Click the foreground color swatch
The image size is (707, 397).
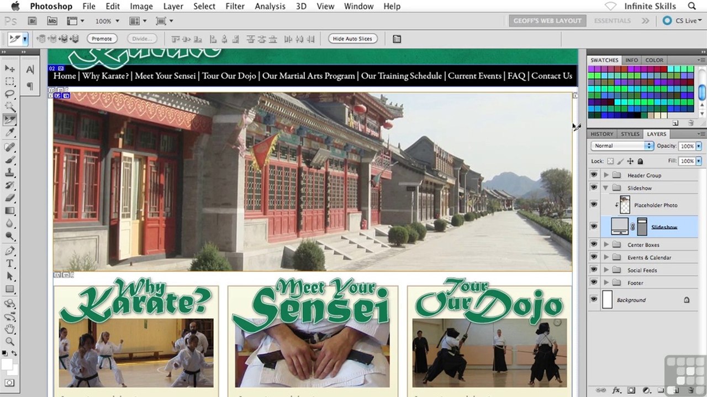click(x=7, y=364)
